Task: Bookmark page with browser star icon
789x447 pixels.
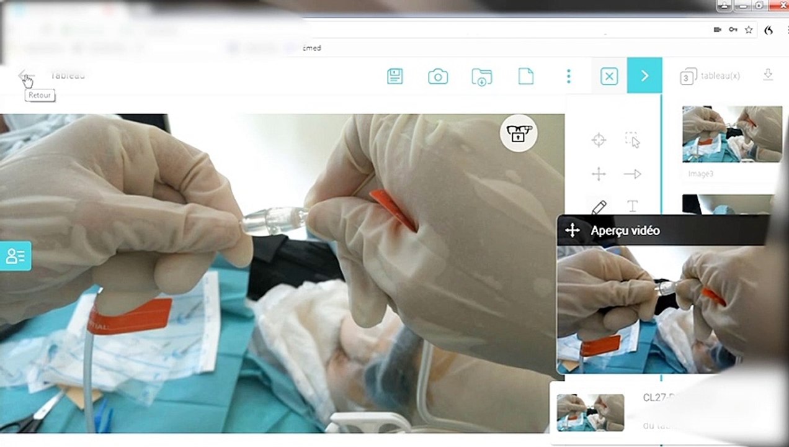Action: point(749,30)
